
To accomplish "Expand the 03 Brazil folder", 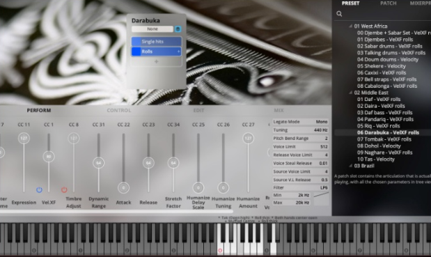I will coord(350,166).
